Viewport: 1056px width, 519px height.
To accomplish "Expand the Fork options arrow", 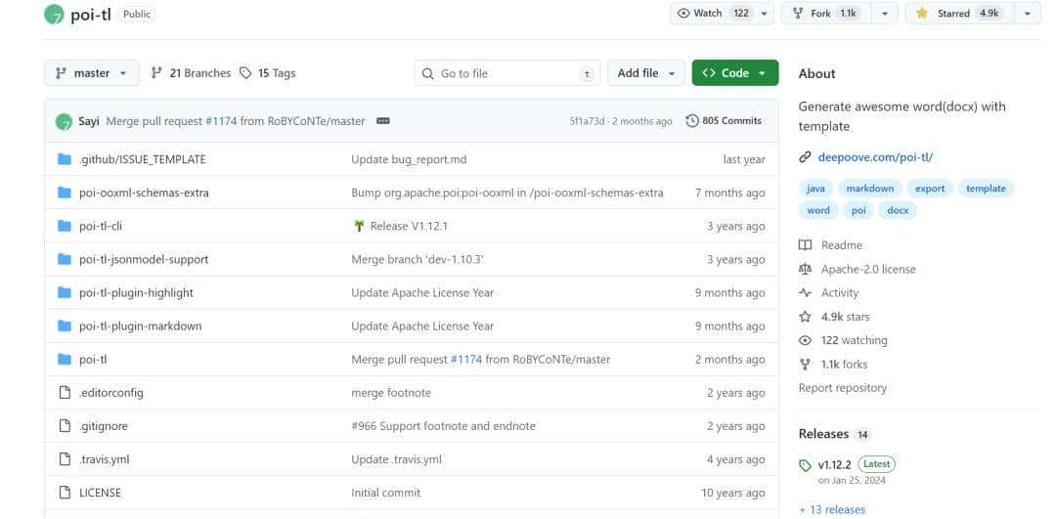I will (x=884, y=14).
